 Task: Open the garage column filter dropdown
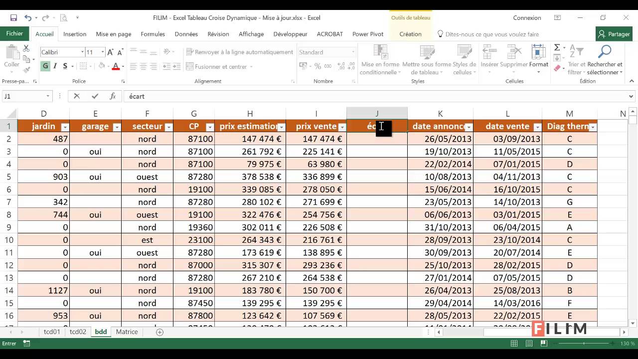click(117, 127)
